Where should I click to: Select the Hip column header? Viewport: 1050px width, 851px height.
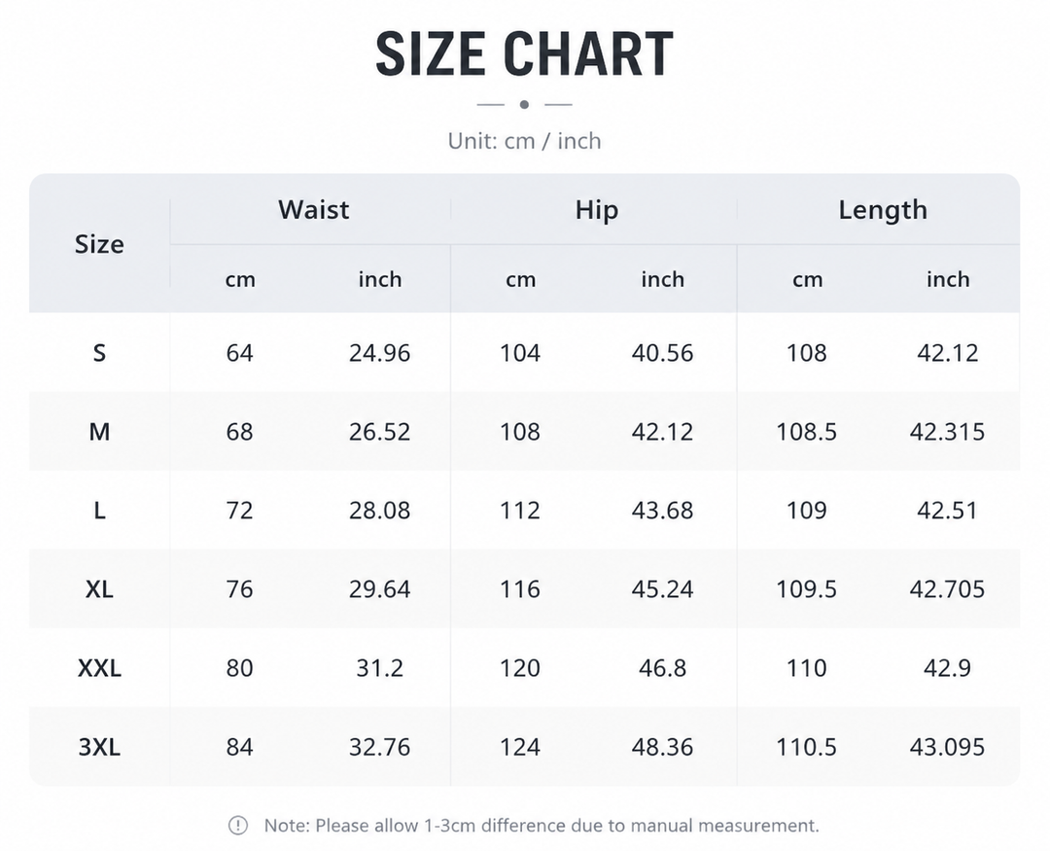[597, 210]
